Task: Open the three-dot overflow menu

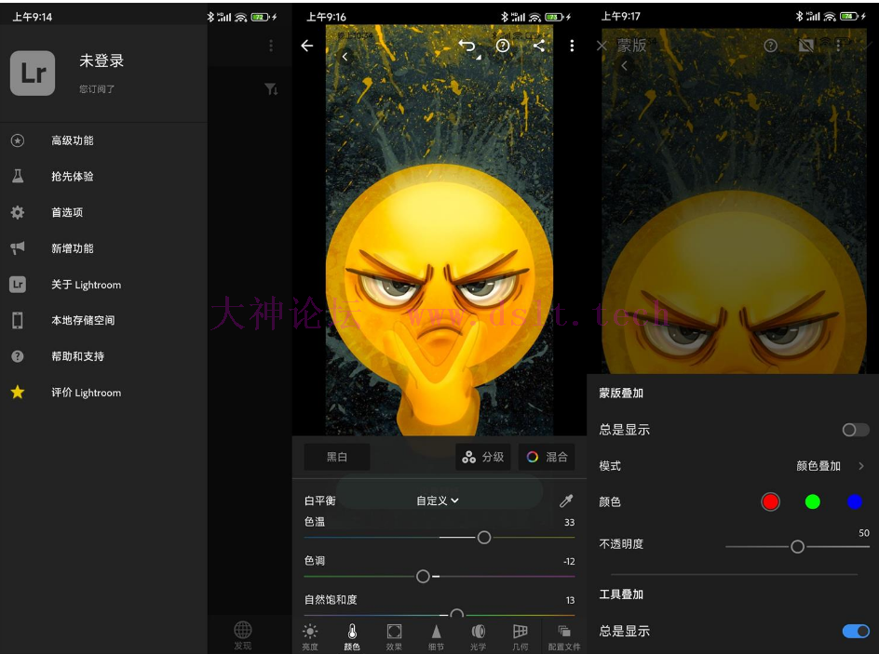Action: (572, 46)
